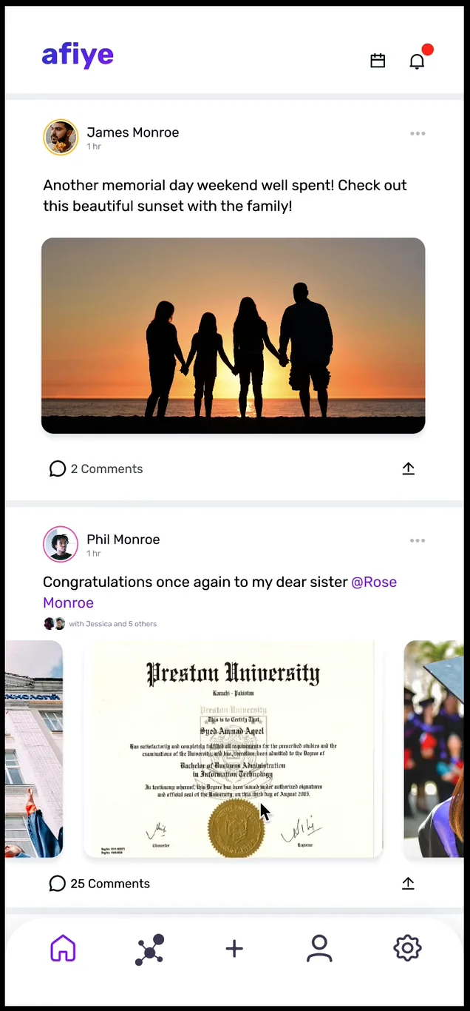Expand options menu on Phil Monroe's post
The width and height of the screenshot is (470, 1011).
pos(418,541)
